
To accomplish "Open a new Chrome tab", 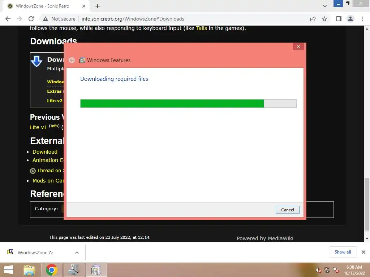I will tap(98, 6).
